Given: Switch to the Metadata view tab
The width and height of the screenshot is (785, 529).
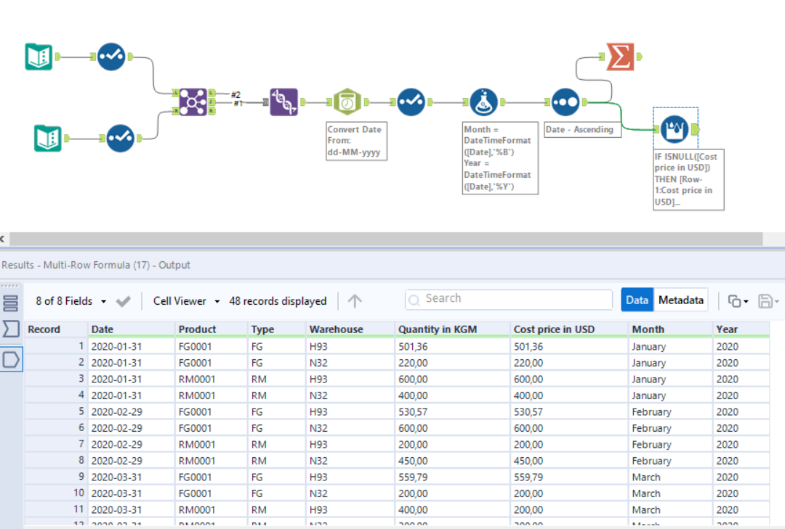Looking at the screenshot, I should (x=681, y=300).
